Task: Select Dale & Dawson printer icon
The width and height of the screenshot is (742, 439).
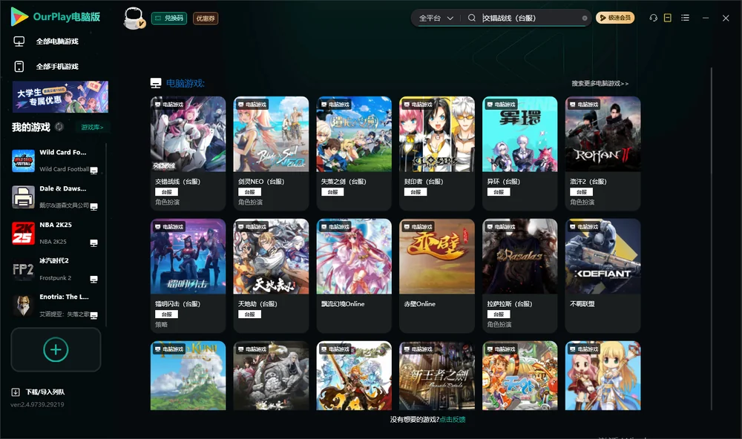Action: (x=23, y=197)
